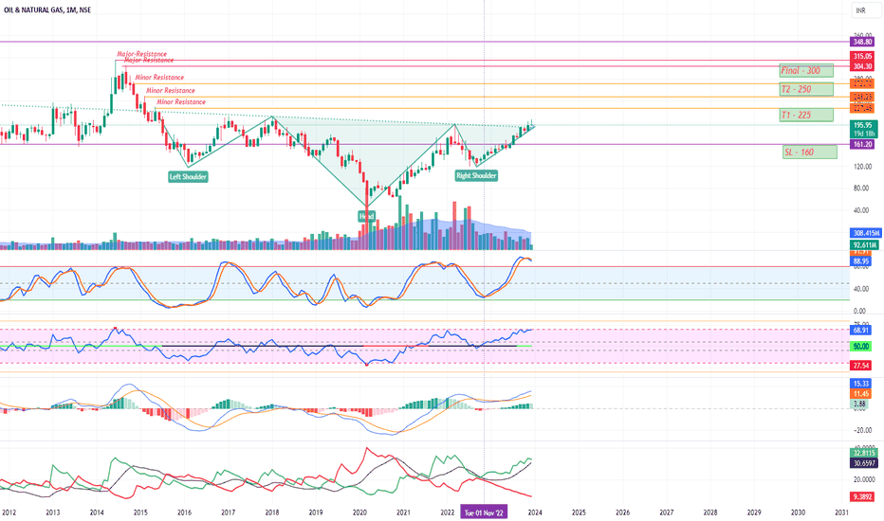Click 2025 on the time axis
This screenshot has height=521, width=884.
tap(579, 512)
